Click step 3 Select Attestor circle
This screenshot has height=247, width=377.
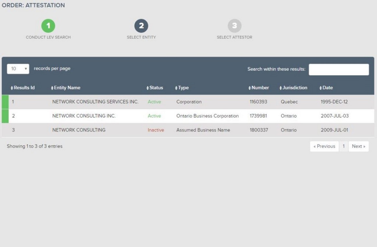234,26
